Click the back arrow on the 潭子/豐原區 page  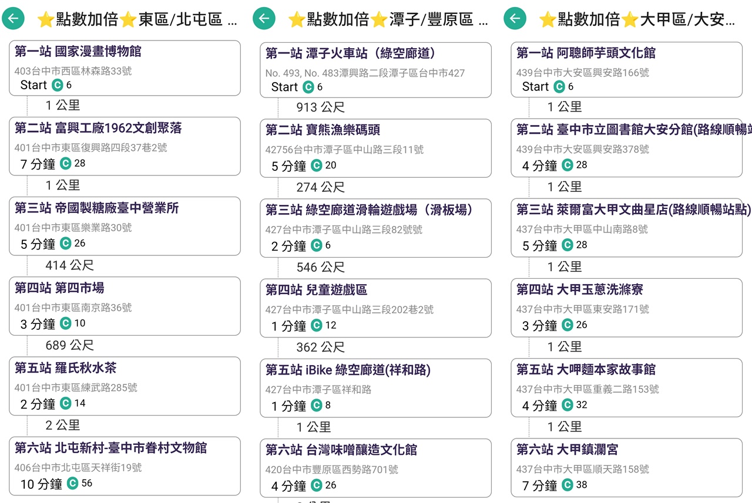(264, 18)
